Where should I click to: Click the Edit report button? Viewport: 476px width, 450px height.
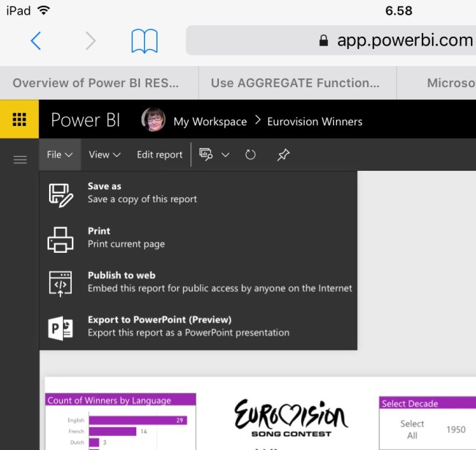pyautogui.click(x=160, y=155)
